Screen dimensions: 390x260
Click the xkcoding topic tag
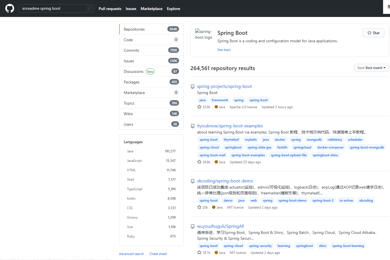click(x=366, y=200)
